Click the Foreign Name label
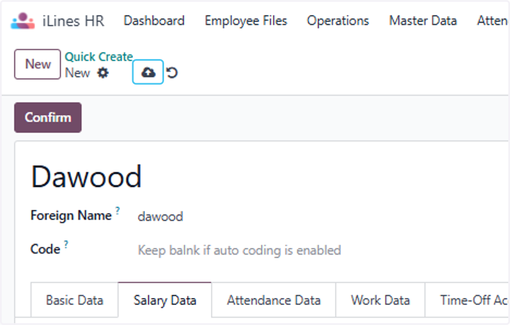The height and width of the screenshot is (325, 510). [x=71, y=215]
